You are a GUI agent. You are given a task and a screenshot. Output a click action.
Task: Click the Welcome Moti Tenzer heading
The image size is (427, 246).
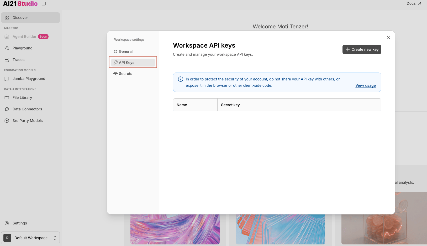click(280, 27)
